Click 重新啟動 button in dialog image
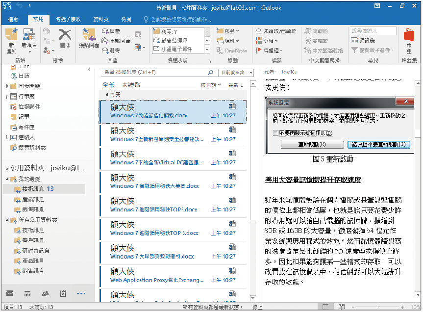The image size is (423, 312). coord(312,144)
